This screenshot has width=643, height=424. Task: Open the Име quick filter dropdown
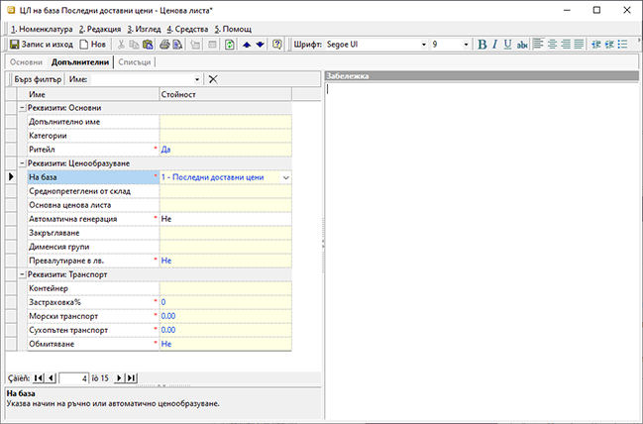197,79
